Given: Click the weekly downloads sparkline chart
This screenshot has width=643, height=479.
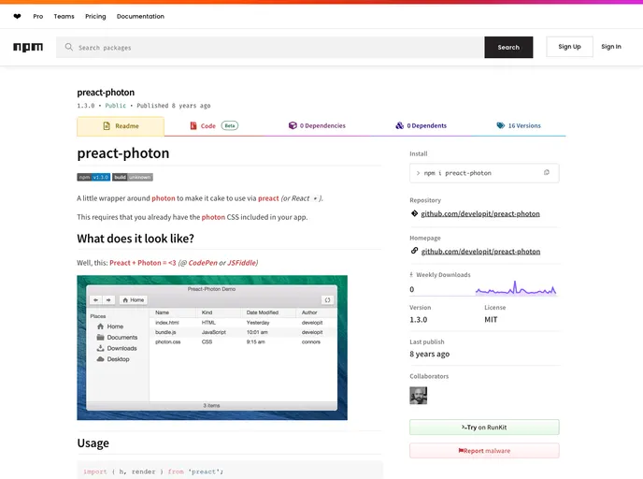Looking at the screenshot, I should coord(516,288).
